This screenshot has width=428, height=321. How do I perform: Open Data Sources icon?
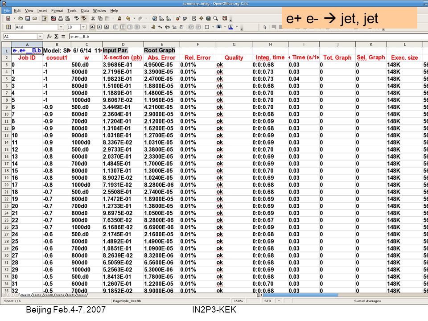208,18
